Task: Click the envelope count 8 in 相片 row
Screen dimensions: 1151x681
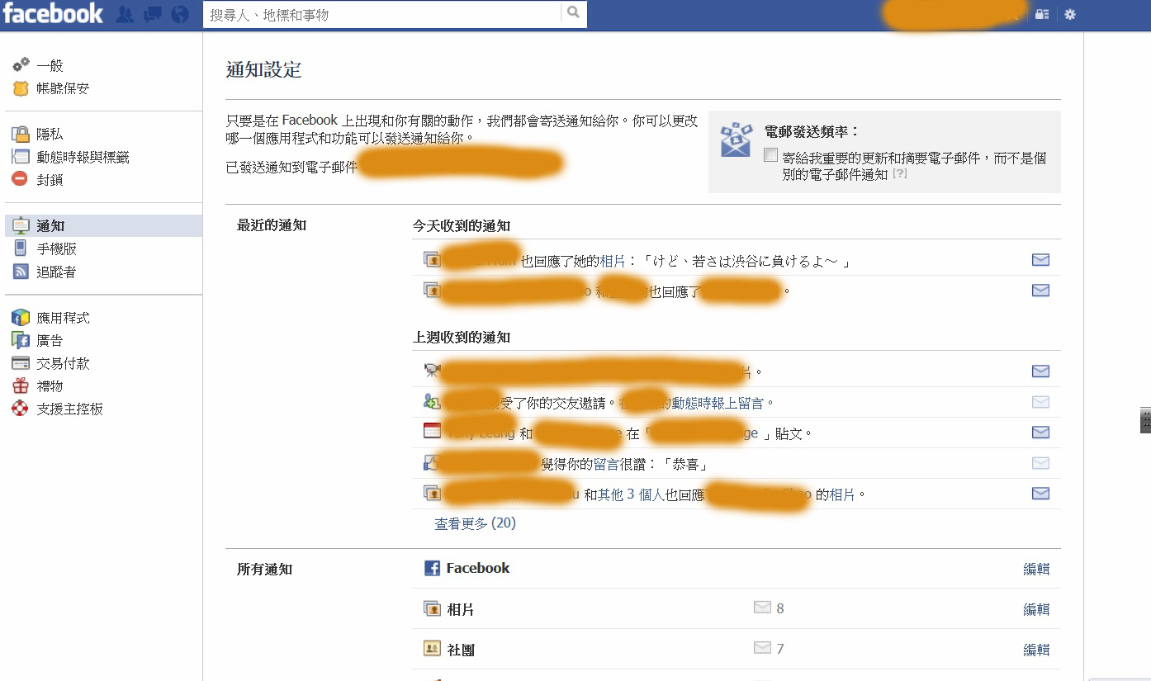Action: coord(769,608)
